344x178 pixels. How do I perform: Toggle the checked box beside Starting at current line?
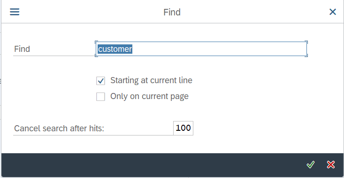pyautogui.click(x=100, y=81)
